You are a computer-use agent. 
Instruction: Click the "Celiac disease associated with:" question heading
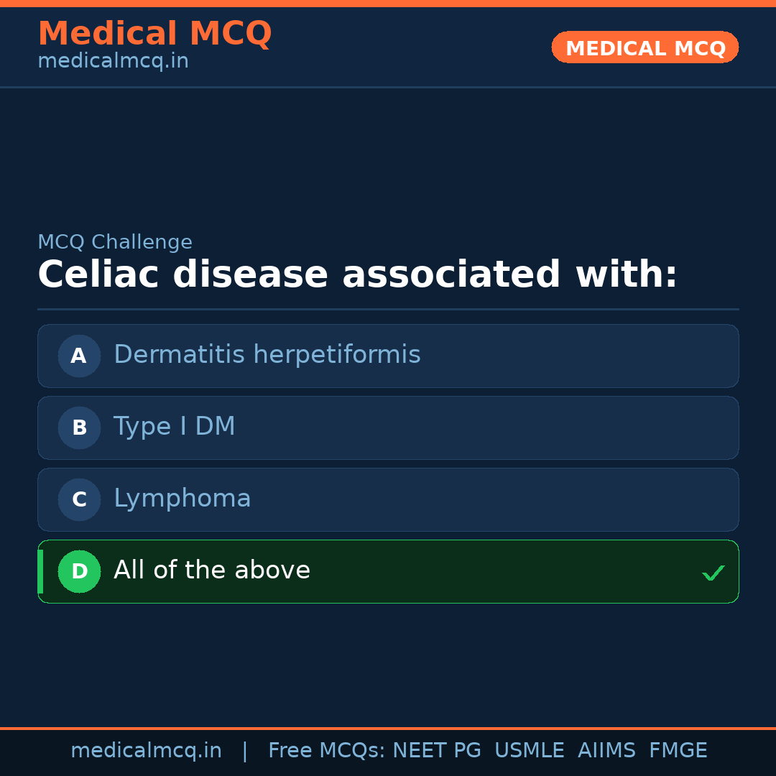coord(357,275)
